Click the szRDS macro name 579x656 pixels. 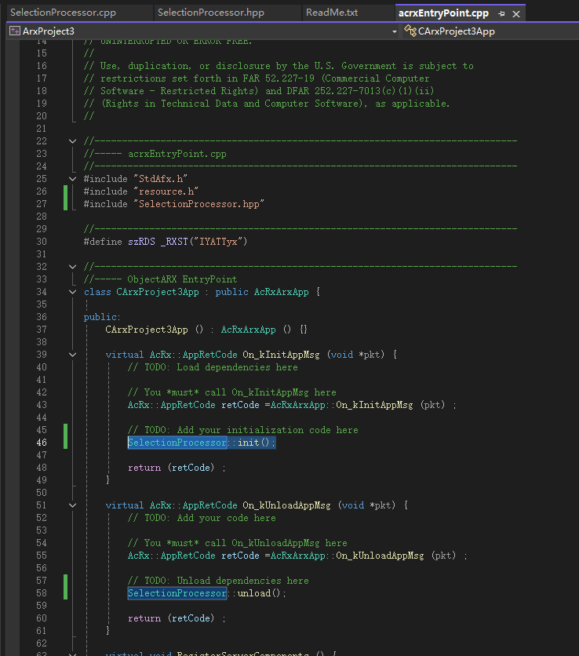pyautogui.click(x=141, y=242)
